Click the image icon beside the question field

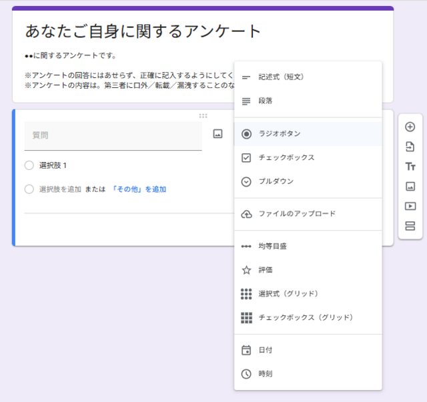point(218,134)
